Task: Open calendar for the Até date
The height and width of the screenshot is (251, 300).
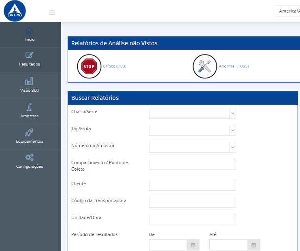Action: (254, 245)
